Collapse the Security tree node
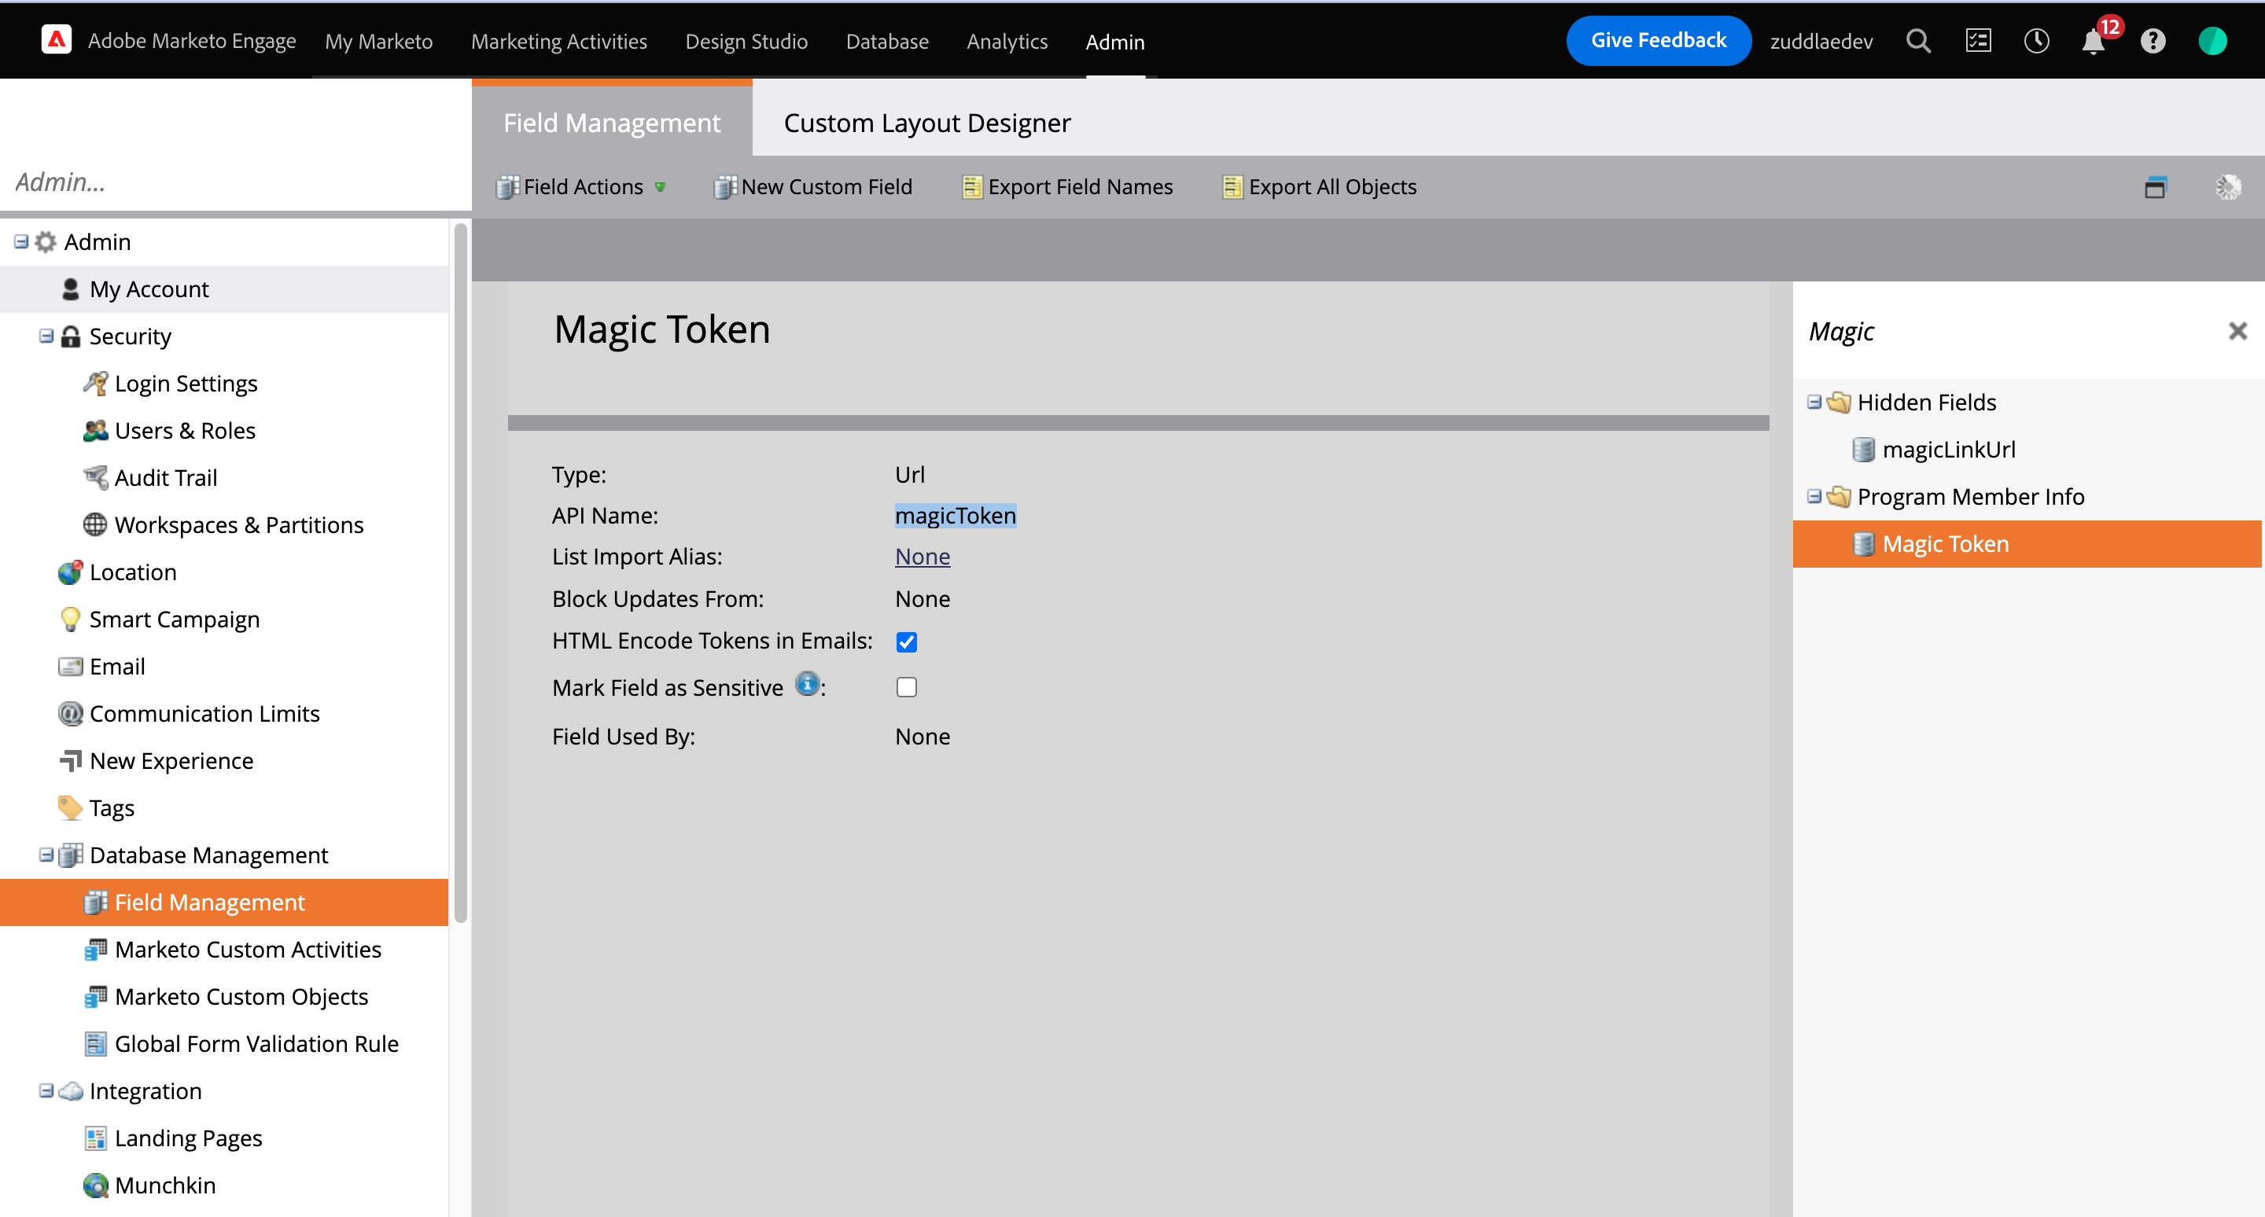The image size is (2265, 1217). click(x=46, y=336)
